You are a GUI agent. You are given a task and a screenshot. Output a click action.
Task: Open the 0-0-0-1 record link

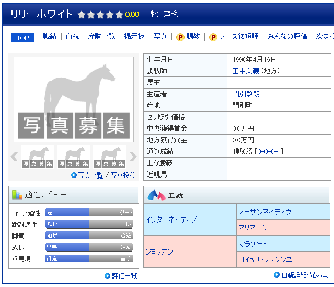click(270, 151)
